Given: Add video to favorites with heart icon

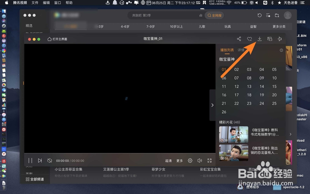Looking at the screenshot, I should point(250,39).
